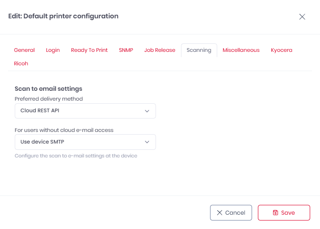Go to the Ready To Print tab

click(x=89, y=50)
